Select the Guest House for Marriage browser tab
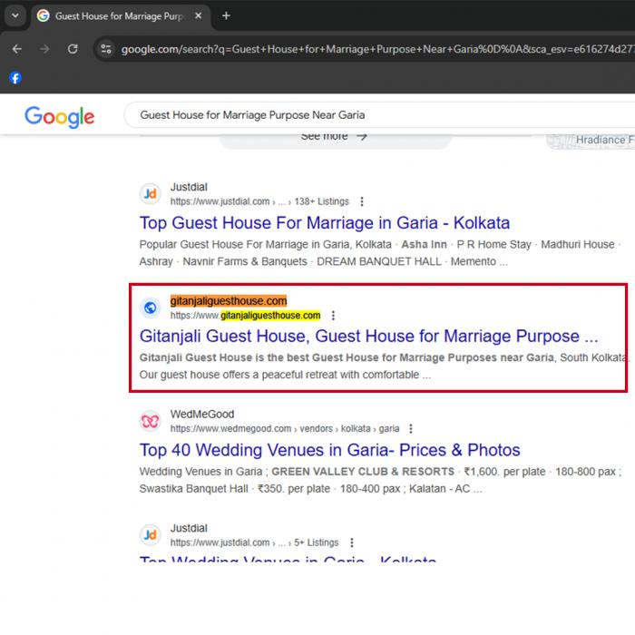The image size is (635, 635). (x=121, y=16)
